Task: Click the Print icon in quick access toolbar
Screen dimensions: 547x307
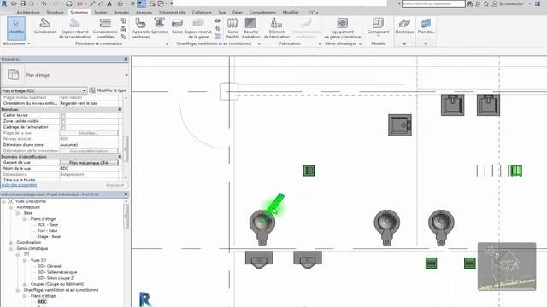Action: 69,3
